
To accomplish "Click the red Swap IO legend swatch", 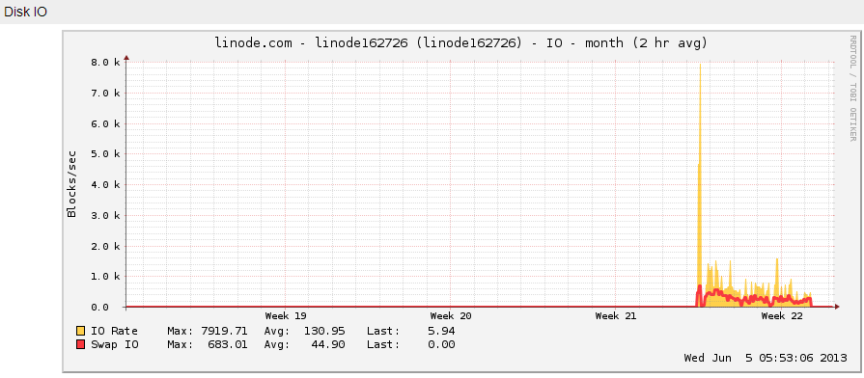I will coord(80,344).
